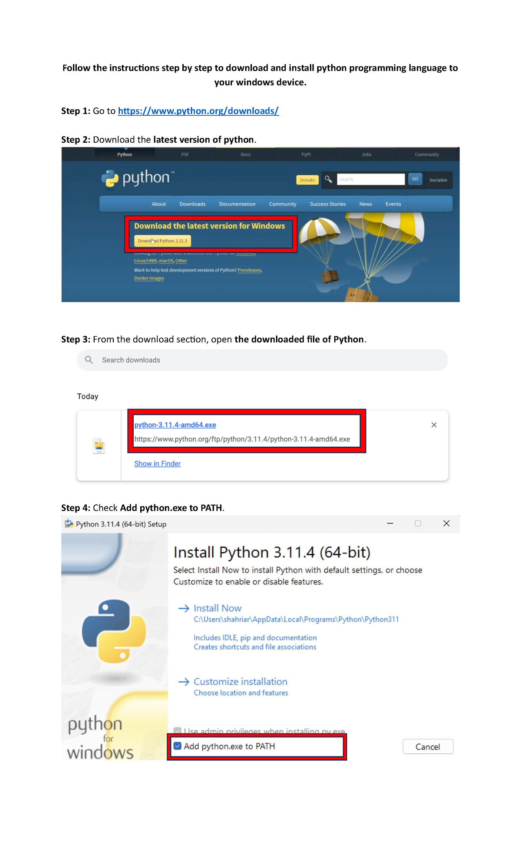The image size is (521, 857).
Task: Toggle Add python.exe to PATH checkbox
Action: pos(178,746)
